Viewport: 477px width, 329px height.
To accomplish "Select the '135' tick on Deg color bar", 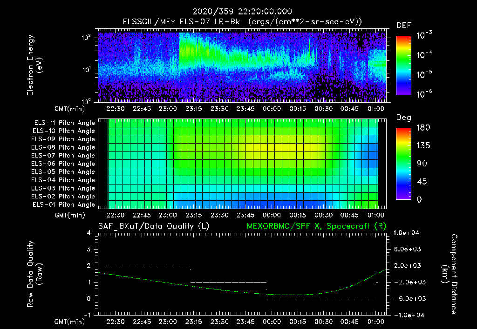I will (423, 146).
